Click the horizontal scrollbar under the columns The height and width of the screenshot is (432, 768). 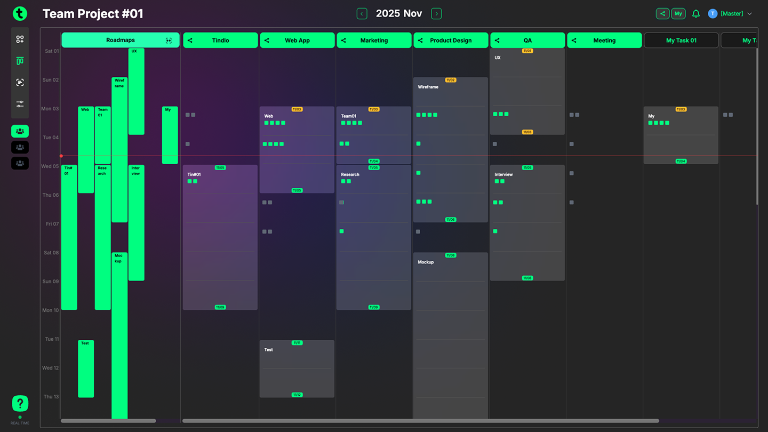coord(420,421)
